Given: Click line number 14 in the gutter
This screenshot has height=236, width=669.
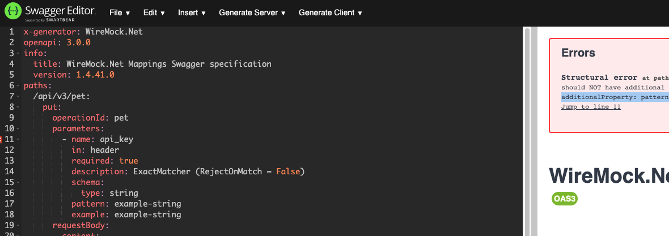Looking at the screenshot, I should 10,171.
